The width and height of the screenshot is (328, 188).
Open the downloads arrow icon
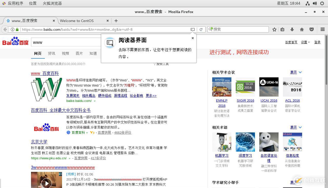click(x=292, y=29)
